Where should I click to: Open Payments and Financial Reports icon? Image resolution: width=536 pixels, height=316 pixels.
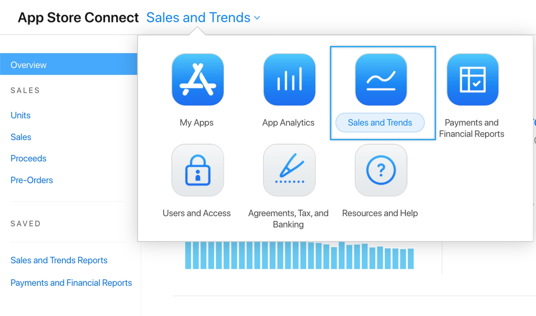point(473,79)
